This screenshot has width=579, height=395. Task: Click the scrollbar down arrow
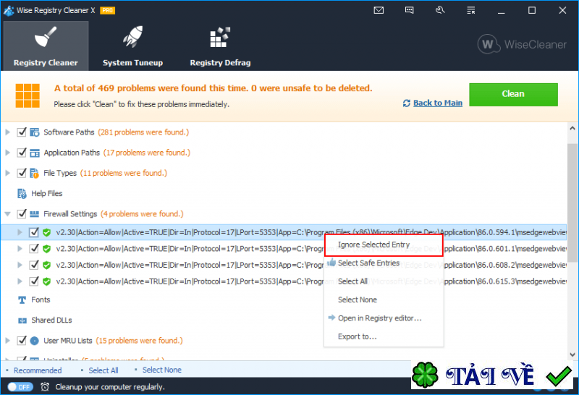point(572,354)
